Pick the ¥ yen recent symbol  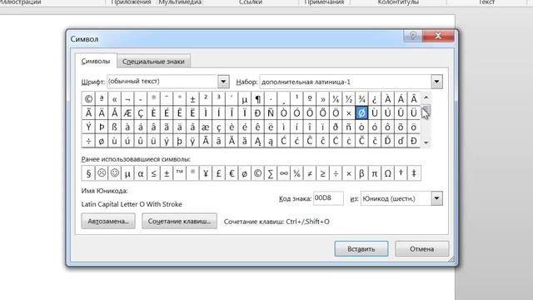pyautogui.click(x=206, y=173)
